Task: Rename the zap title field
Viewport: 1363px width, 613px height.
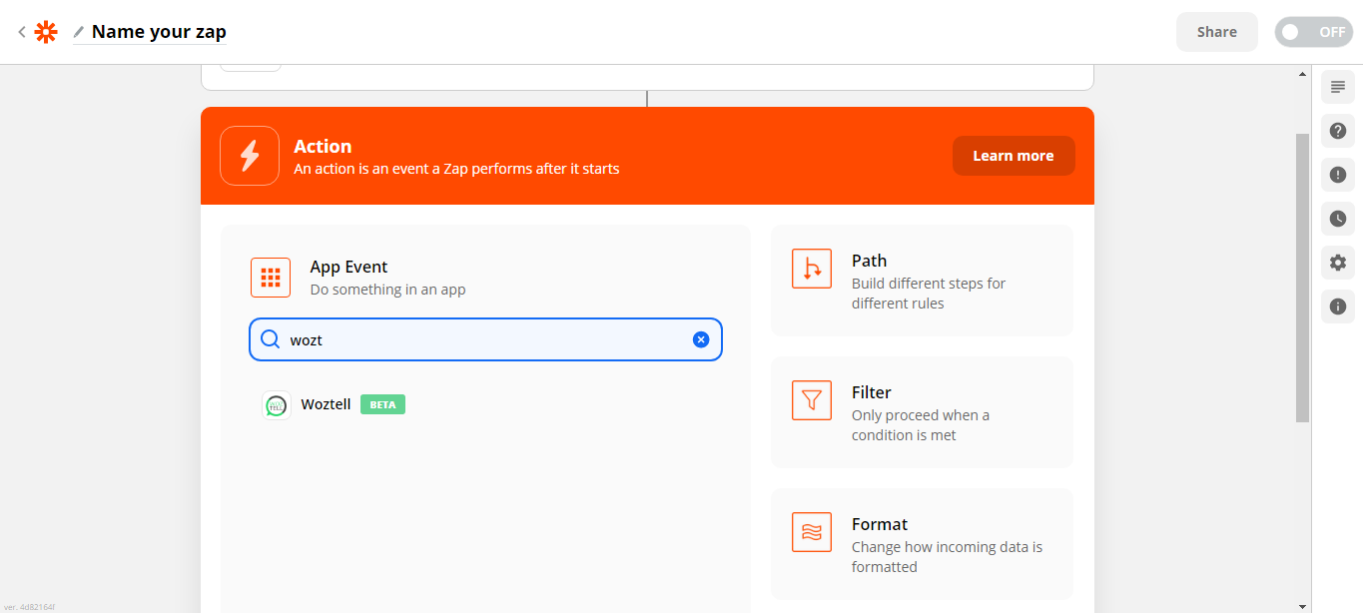Action: [x=159, y=32]
